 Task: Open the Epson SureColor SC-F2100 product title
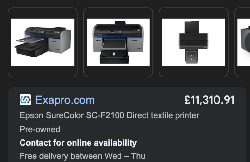click(x=109, y=115)
